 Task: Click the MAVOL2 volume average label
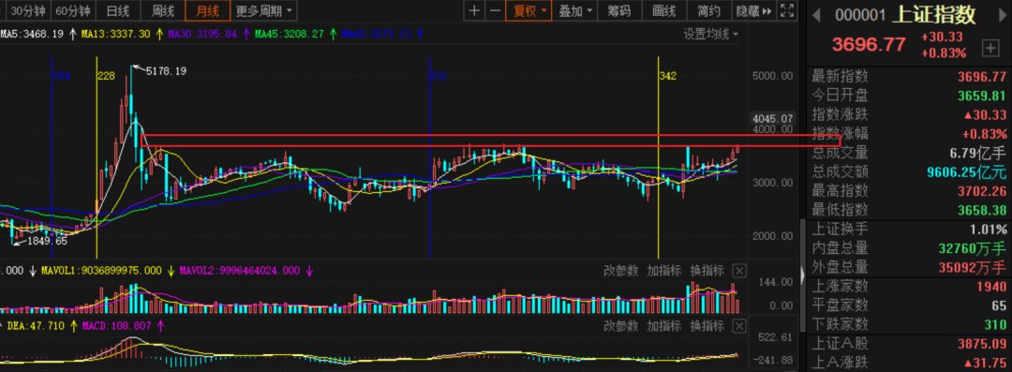240,271
